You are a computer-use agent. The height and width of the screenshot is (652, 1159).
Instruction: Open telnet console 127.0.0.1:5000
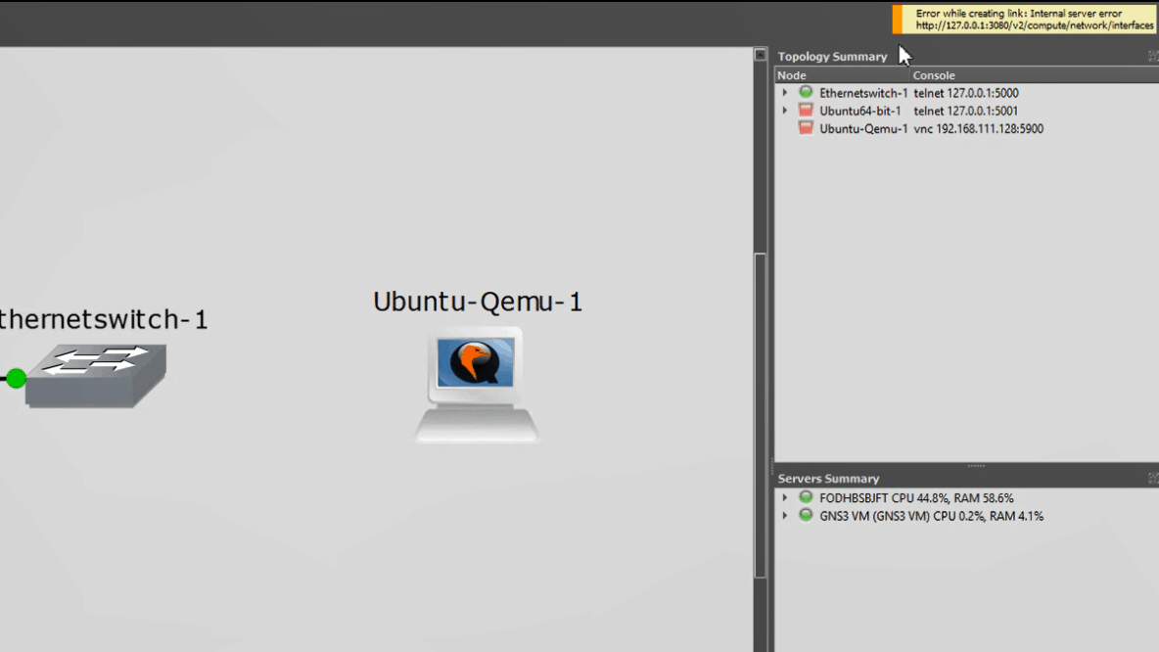(x=965, y=92)
